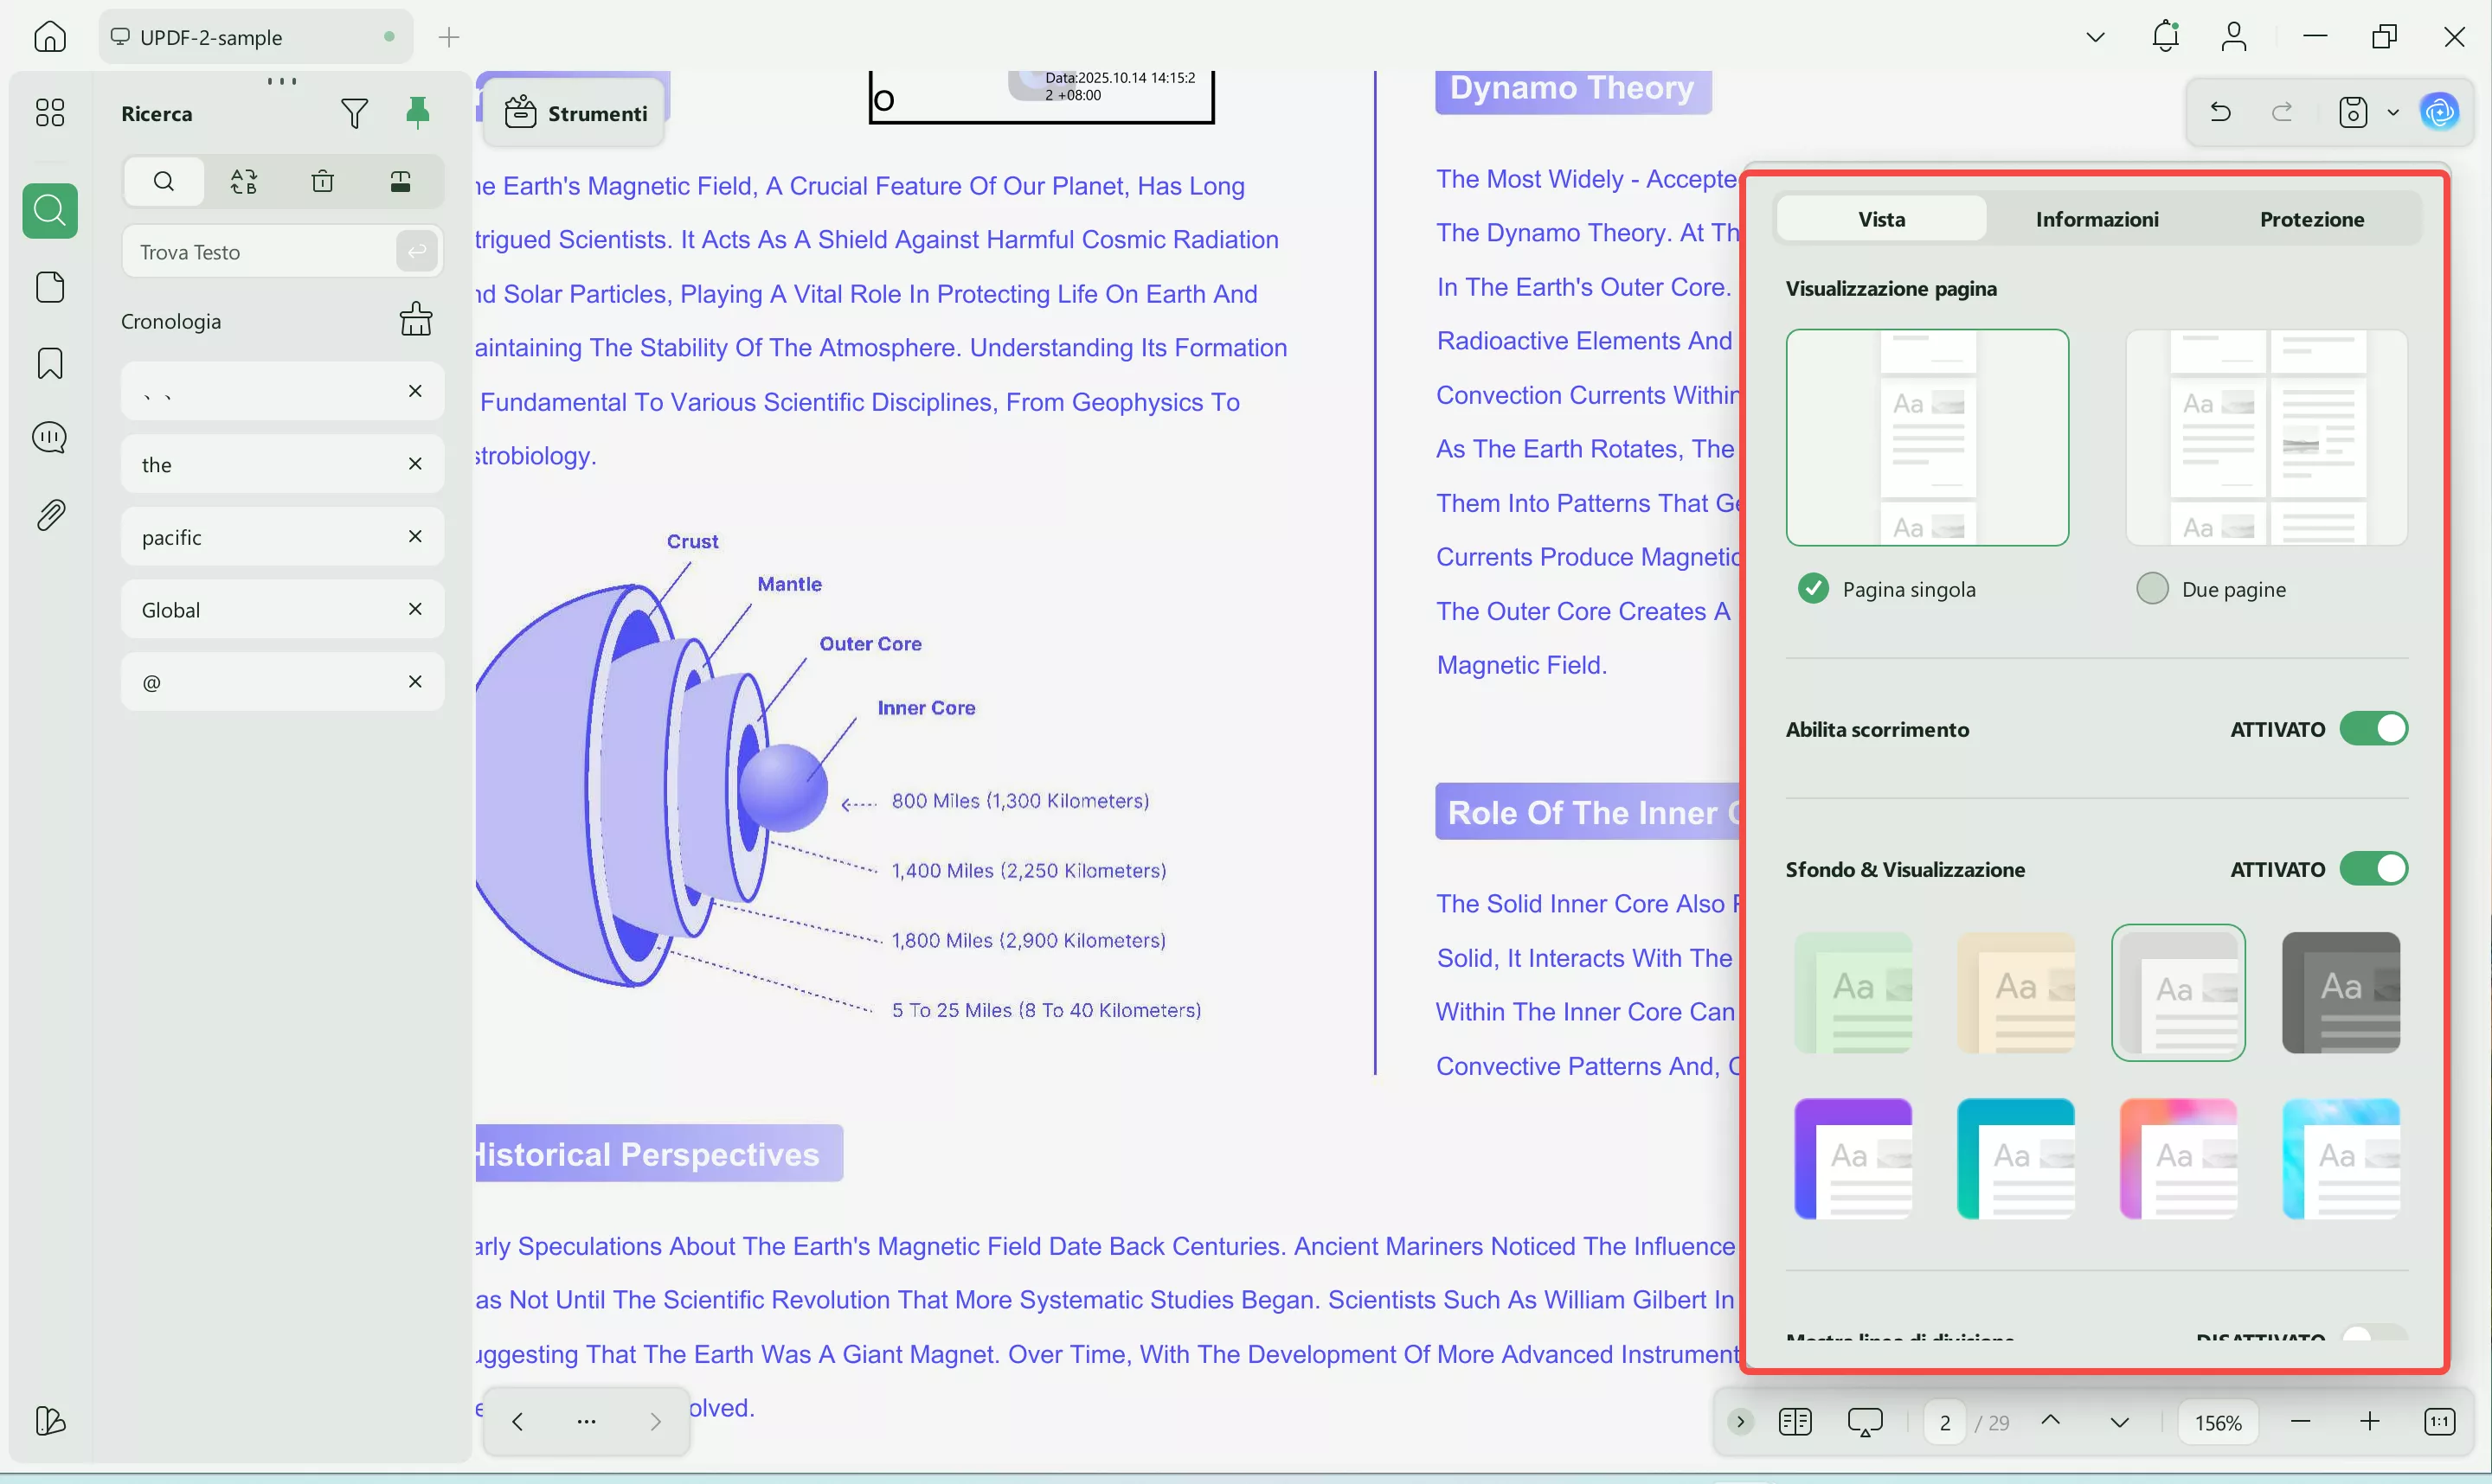The height and width of the screenshot is (1484, 2492).
Task: Collapse bottom toolbar with arrow expander
Action: (1740, 1422)
